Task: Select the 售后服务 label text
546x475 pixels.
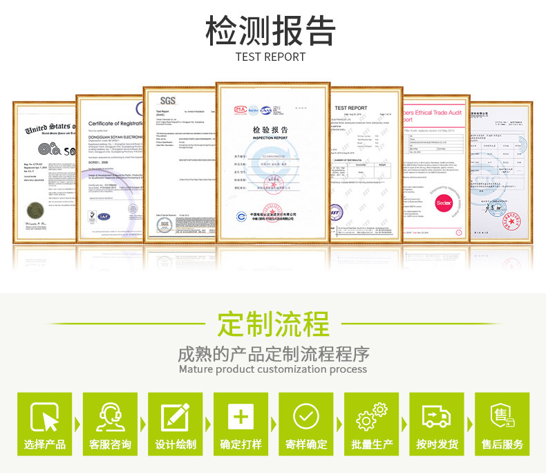Action: [502, 445]
